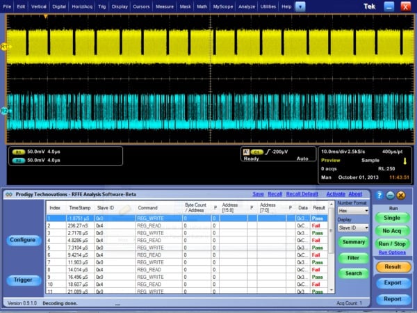Screen dimensions: 417x313
Task: Click the blue minus icon in analysis panel
Action: click(390, 195)
